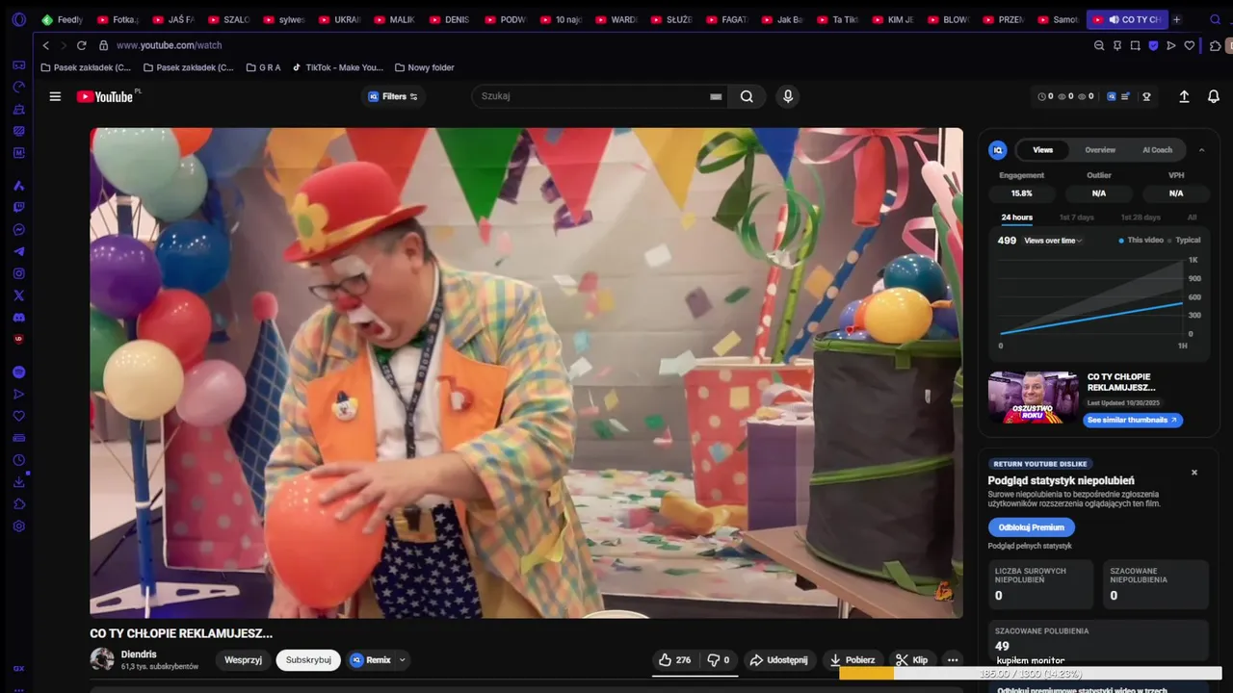Open the Views over time dropdown
The height and width of the screenshot is (693, 1233).
[x=1053, y=241]
